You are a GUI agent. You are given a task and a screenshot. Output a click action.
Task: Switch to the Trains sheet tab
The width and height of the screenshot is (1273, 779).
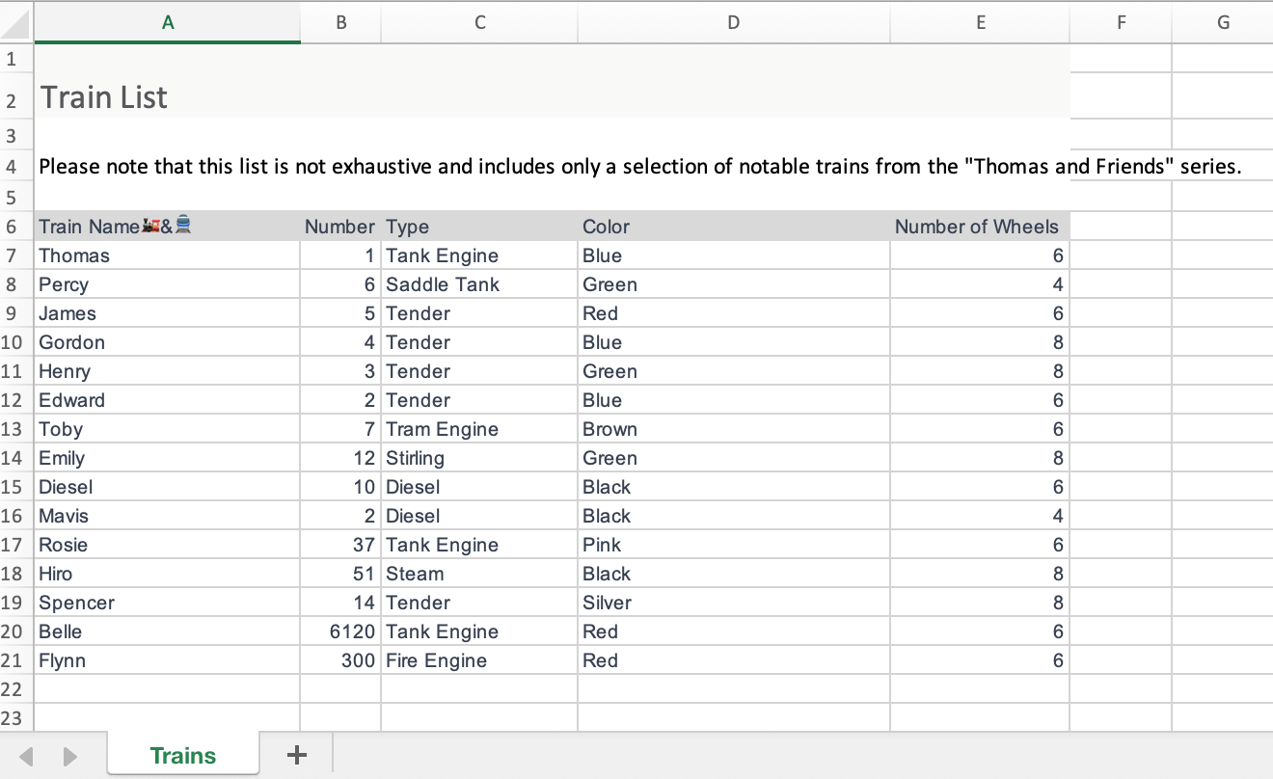tap(183, 755)
